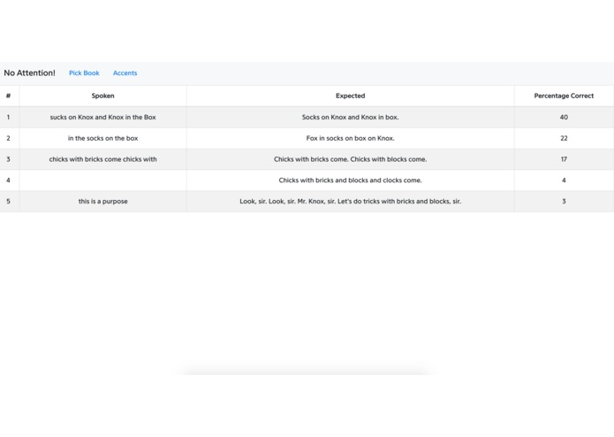Select expected 'Chicks with bricks and blocks and clocks come.'
Image resolution: width=614 pixels, height=437 pixels.
coord(351,180)
